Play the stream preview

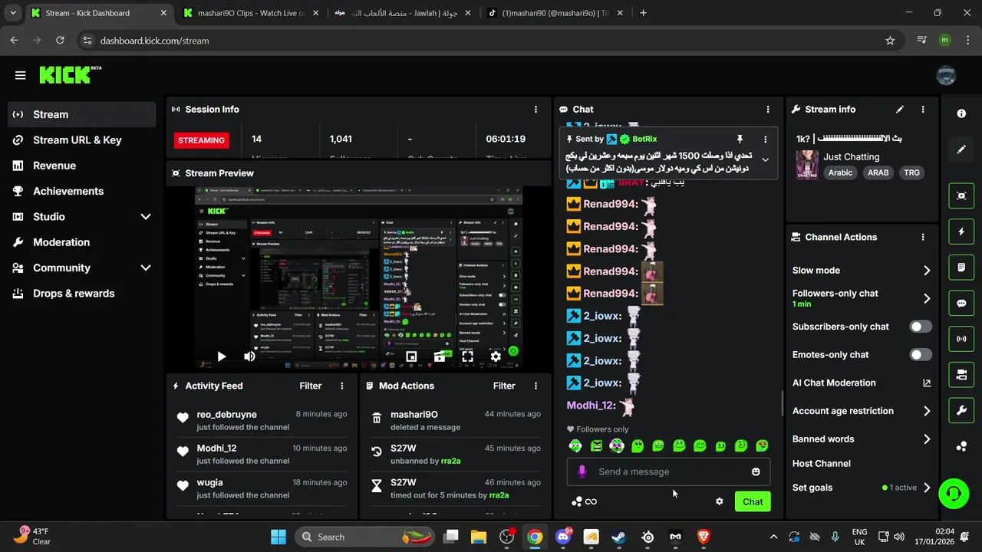(221, 356)
